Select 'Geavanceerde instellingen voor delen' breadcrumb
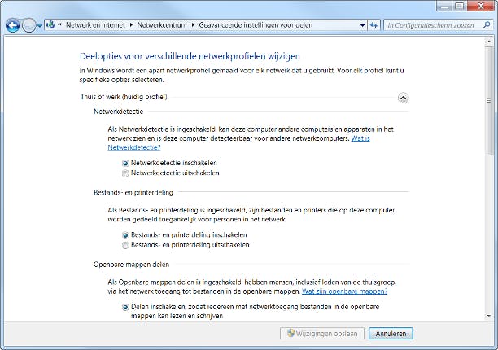 [256, 24]
